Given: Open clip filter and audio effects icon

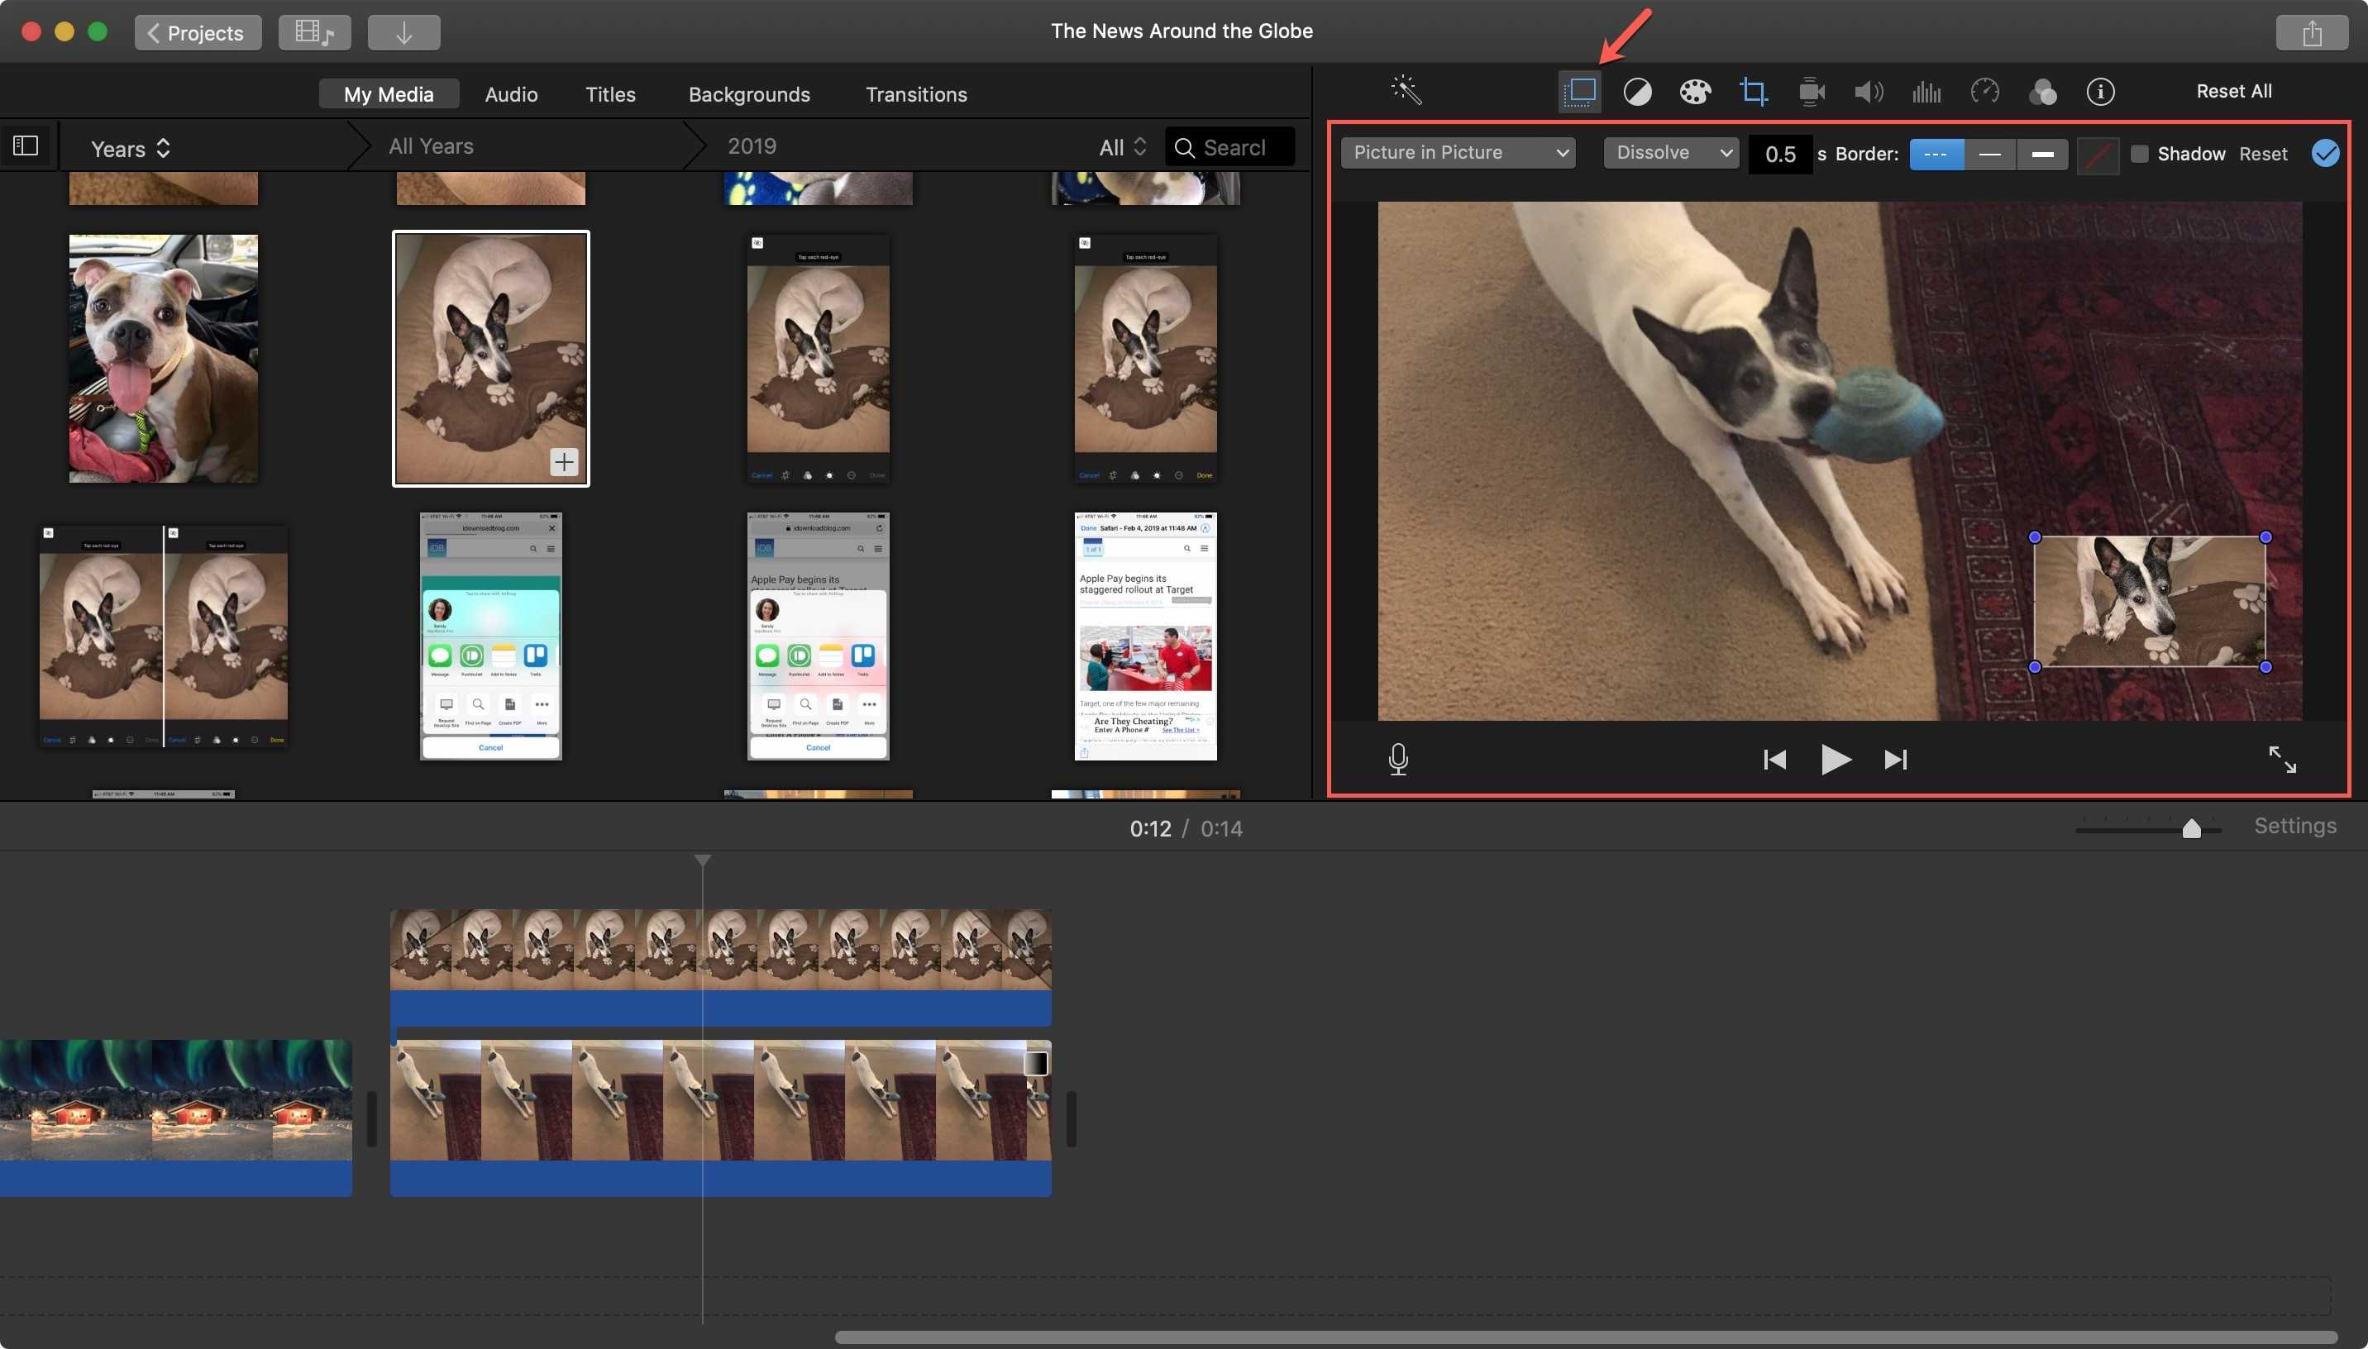Looking at the screenshot, I should pyautogui.click(x=2042, y=91).
